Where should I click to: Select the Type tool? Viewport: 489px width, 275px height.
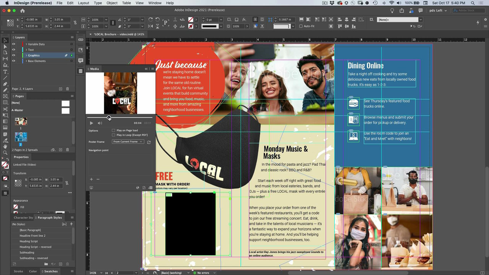coord(5,72)
